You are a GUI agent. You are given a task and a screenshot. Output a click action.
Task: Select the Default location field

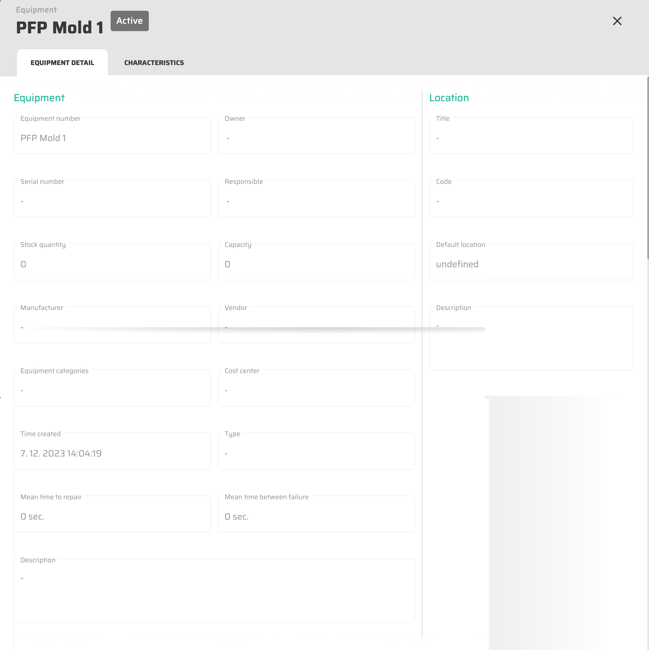pyautogui.click(x=531, y=264)
